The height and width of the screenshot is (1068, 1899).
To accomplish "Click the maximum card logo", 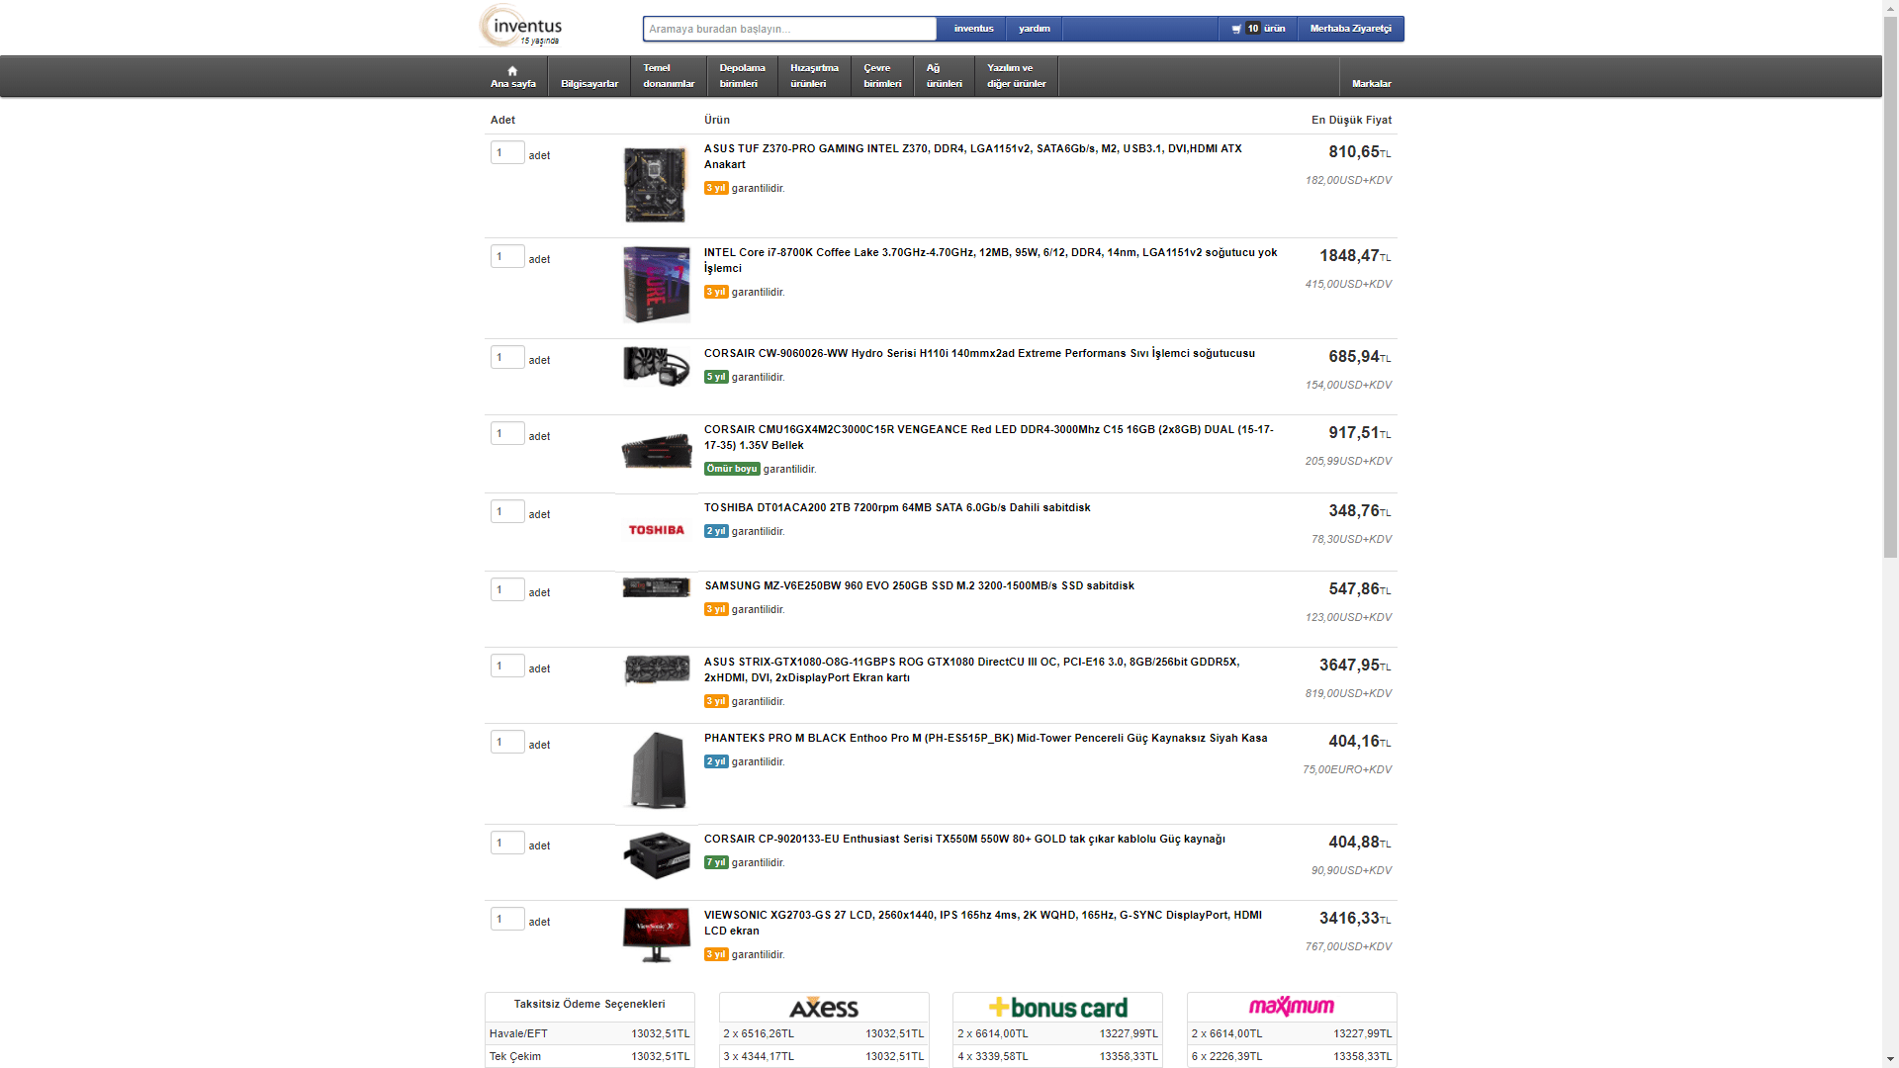I will (1291, 1007).
